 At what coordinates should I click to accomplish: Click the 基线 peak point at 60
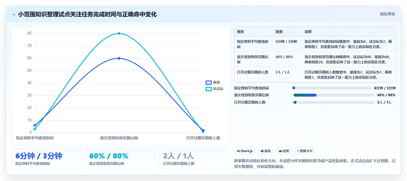pos(119,58)
